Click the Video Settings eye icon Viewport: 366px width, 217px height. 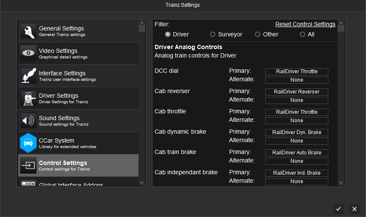(28, 53)
